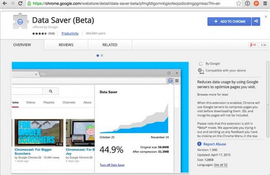The height and width of the screenshot is (175, 270).
Task: Click the 3.3k plus-one count
Action: 263,45
